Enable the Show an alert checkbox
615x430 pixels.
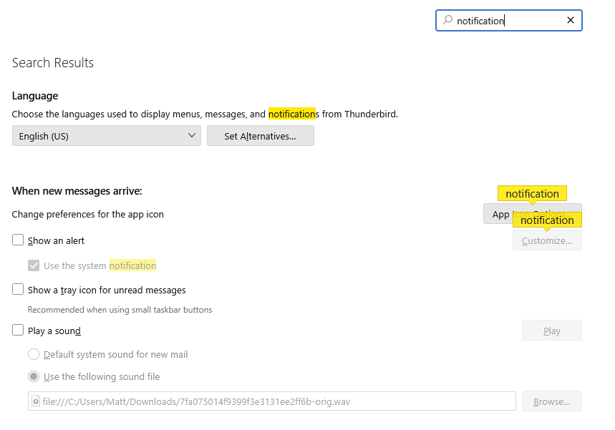[19, 240]
